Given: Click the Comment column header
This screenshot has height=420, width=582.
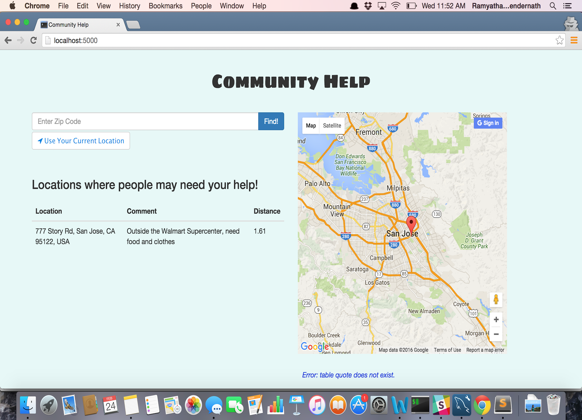Looking at the screenshot, I should pos(142,211).
